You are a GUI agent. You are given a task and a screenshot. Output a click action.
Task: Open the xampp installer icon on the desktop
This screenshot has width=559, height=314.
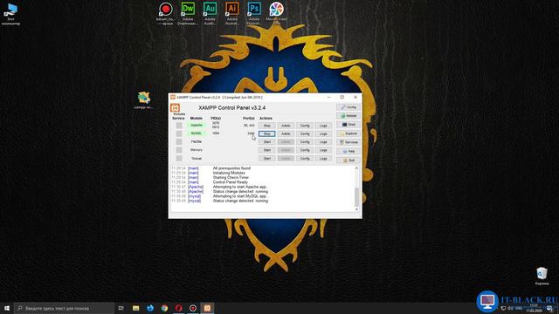pos(143,100)
